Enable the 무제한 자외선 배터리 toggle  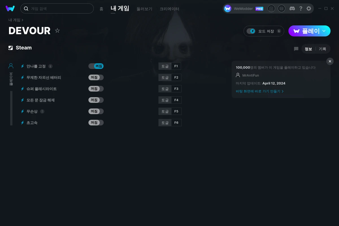coord(96,77)
